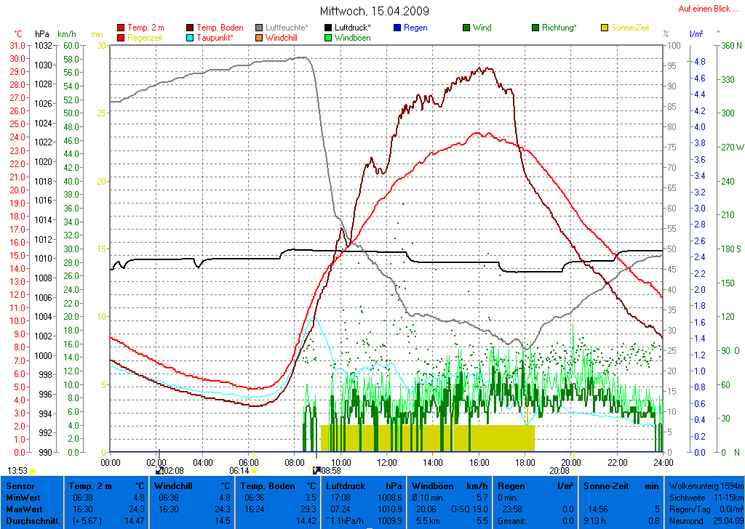Click the red Temp. 2 m legend square
The image size is (745, 529).
pyautogui.click(x=121, y=28)
